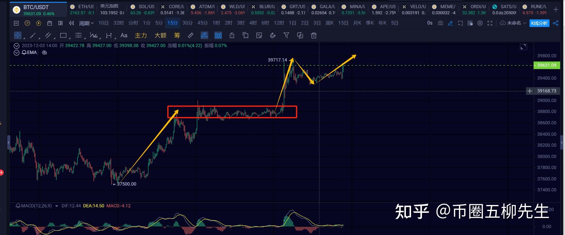The width and height of the screenshot is (565, 235).
Task: Switch to the ETH/US ticker tab
Action: point(82,10)
